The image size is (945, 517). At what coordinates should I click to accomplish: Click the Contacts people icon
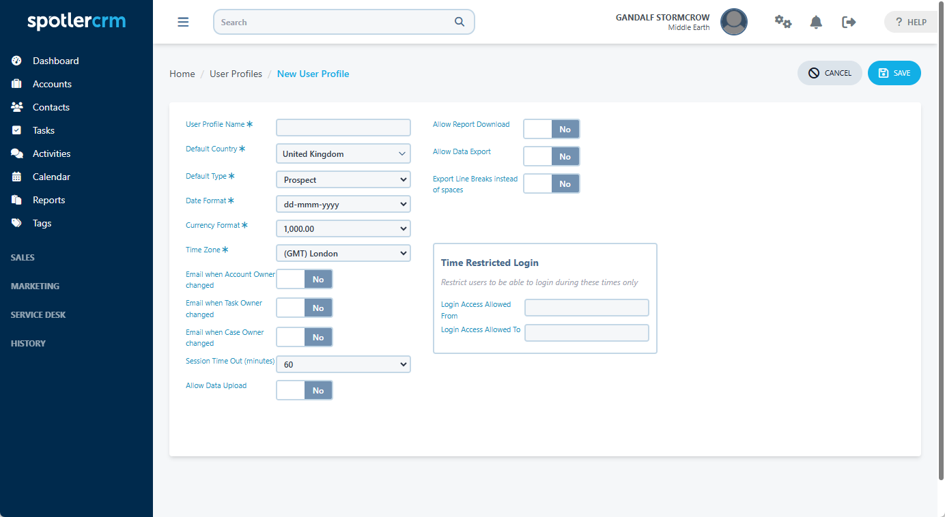(x=17, y=107)
